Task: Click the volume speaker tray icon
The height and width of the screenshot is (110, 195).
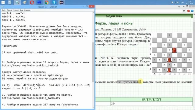Action: tap(178, 2)
